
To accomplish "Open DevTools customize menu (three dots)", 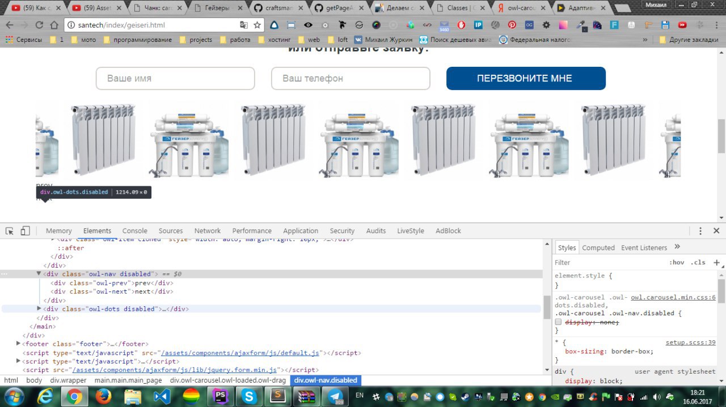I will click(700, 231).
